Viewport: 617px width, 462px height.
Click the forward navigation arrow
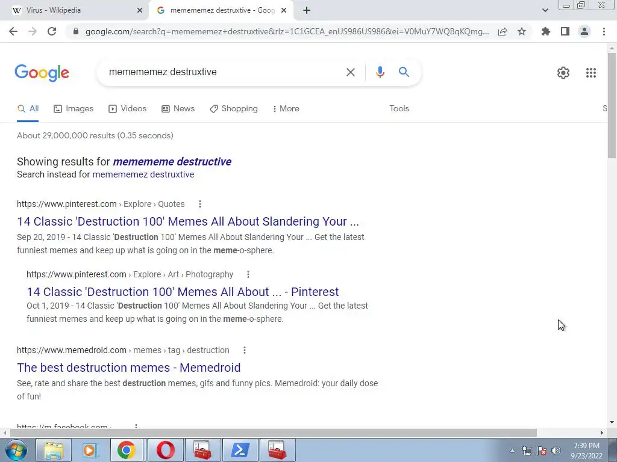pos(33,31)
